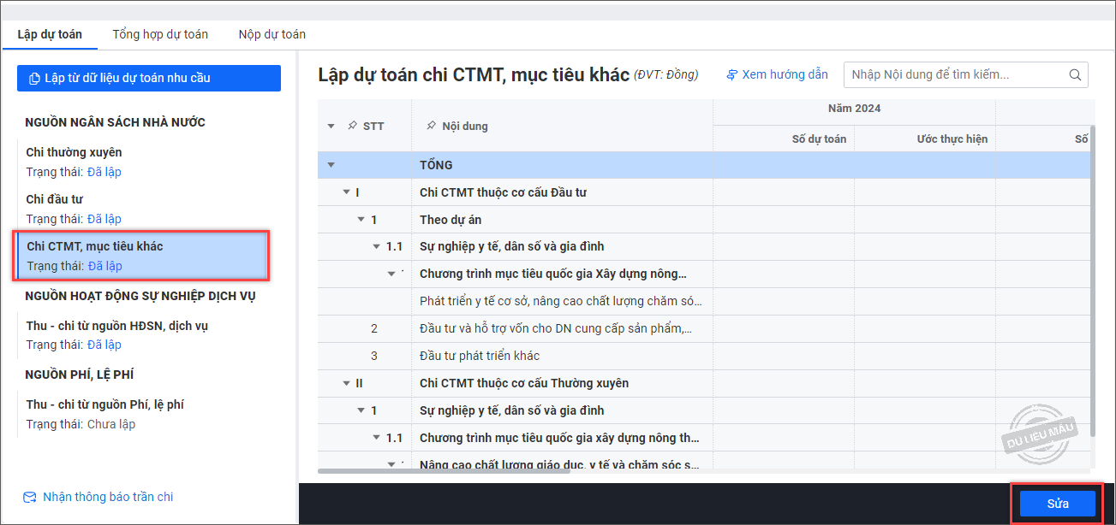Click the envelope icon for Nhận thông báo trần chi
This screenshot has width=1116, height=525.
tap(30, 497)
